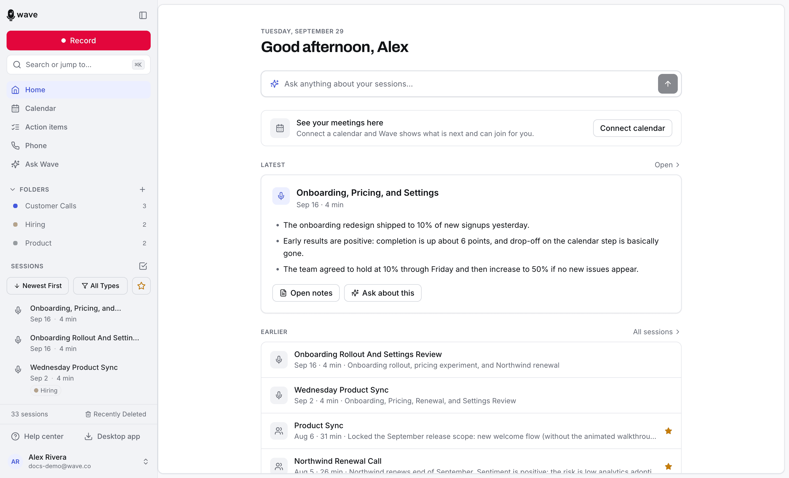Open Ask Wave from sidebar
This screenshot has height=478, width=789.
[x=78, y=164]
